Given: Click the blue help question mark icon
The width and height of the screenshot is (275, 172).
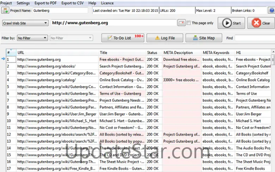Looking at the screenshot, I should pos(271,10).
